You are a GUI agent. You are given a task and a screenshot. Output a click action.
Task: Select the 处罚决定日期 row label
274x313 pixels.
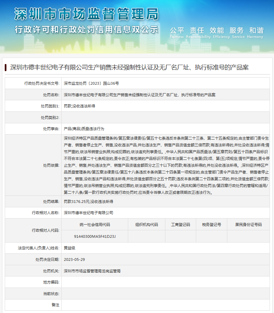coord(47,259)
